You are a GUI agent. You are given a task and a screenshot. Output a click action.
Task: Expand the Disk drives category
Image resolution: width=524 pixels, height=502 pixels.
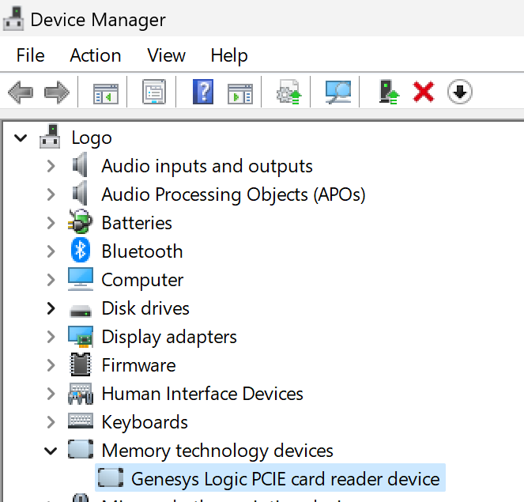[51, 308]
